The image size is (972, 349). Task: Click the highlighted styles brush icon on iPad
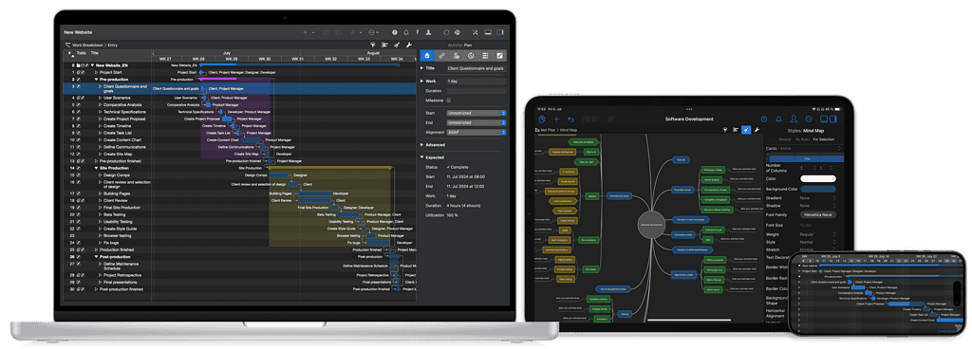pos(746,130)
